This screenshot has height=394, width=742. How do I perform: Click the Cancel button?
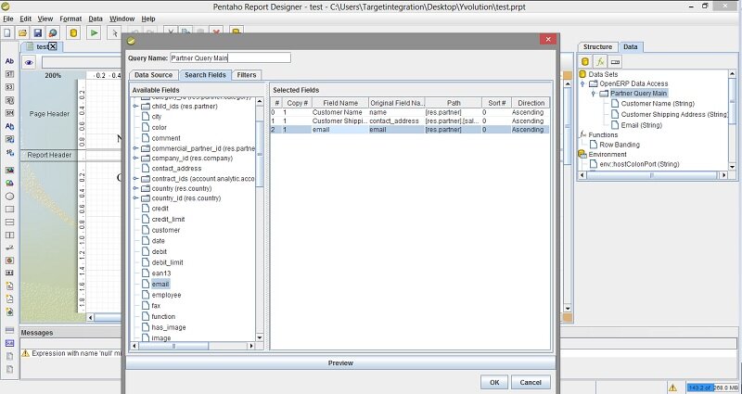[530, 382]
